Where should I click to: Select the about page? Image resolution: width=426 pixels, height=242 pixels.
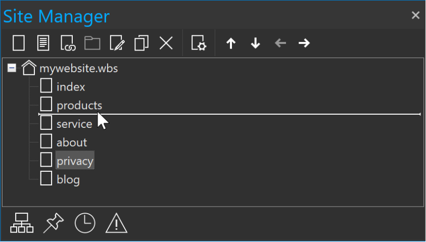[x=72, y=142]
